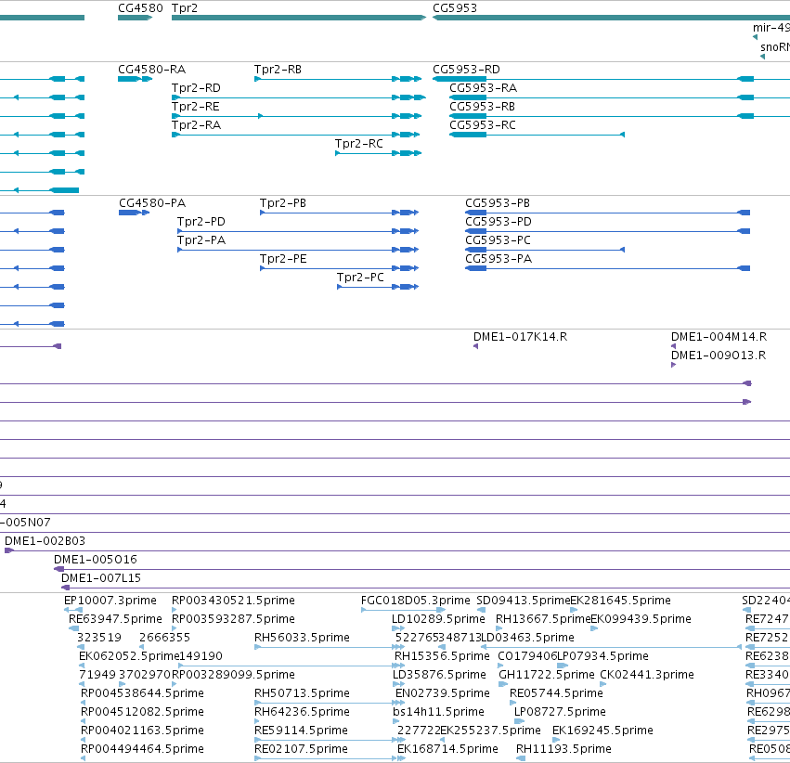This screenshot has width=790, height=763.
Task: Choose the CG5953-PB protein label
Action: tap(498, 203)
